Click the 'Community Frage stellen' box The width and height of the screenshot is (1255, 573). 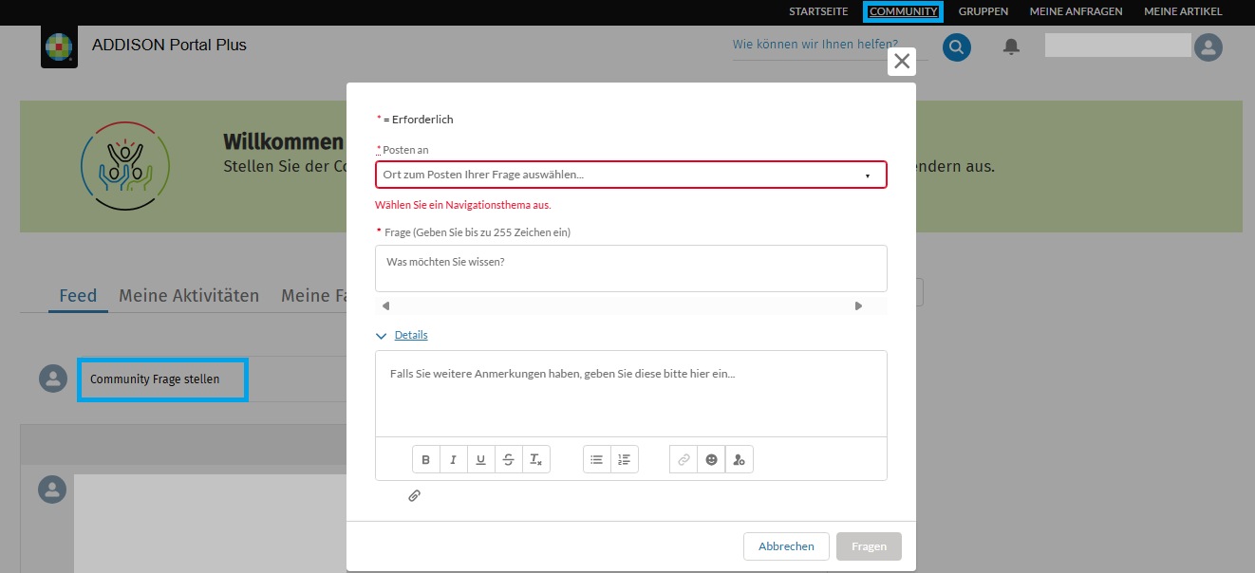point(162,379)
